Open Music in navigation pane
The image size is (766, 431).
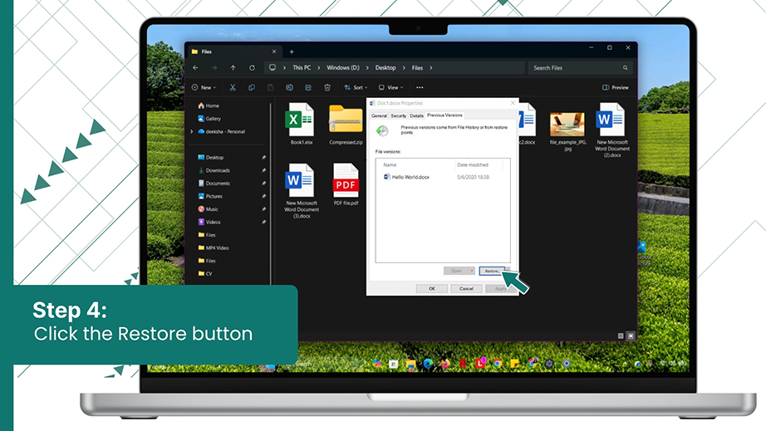pyautogui.click(x=208, y=209)
